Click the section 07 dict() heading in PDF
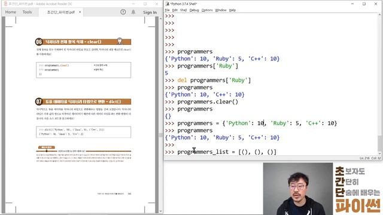The image size is (383, 215). [x=83, y=102]
